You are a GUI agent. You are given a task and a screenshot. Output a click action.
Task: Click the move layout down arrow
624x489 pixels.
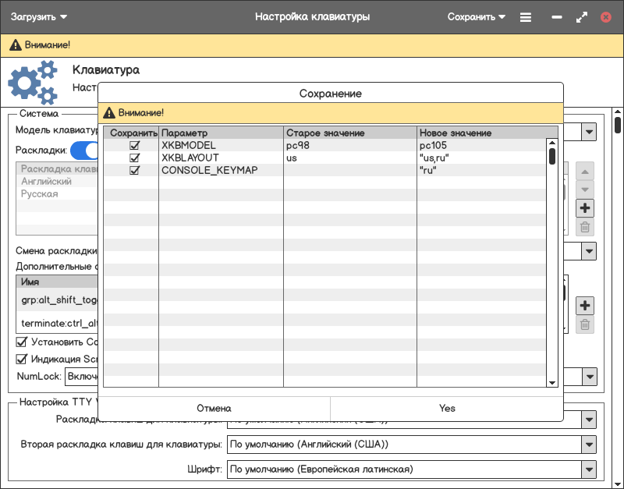click(x=585, y=190)
